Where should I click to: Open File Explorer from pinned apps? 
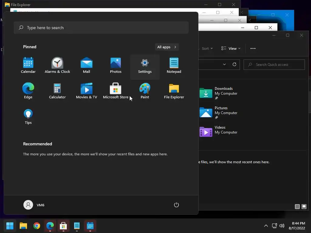tap(174, 91)
